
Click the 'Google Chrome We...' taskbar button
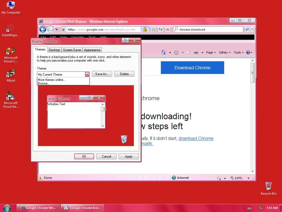38,208
